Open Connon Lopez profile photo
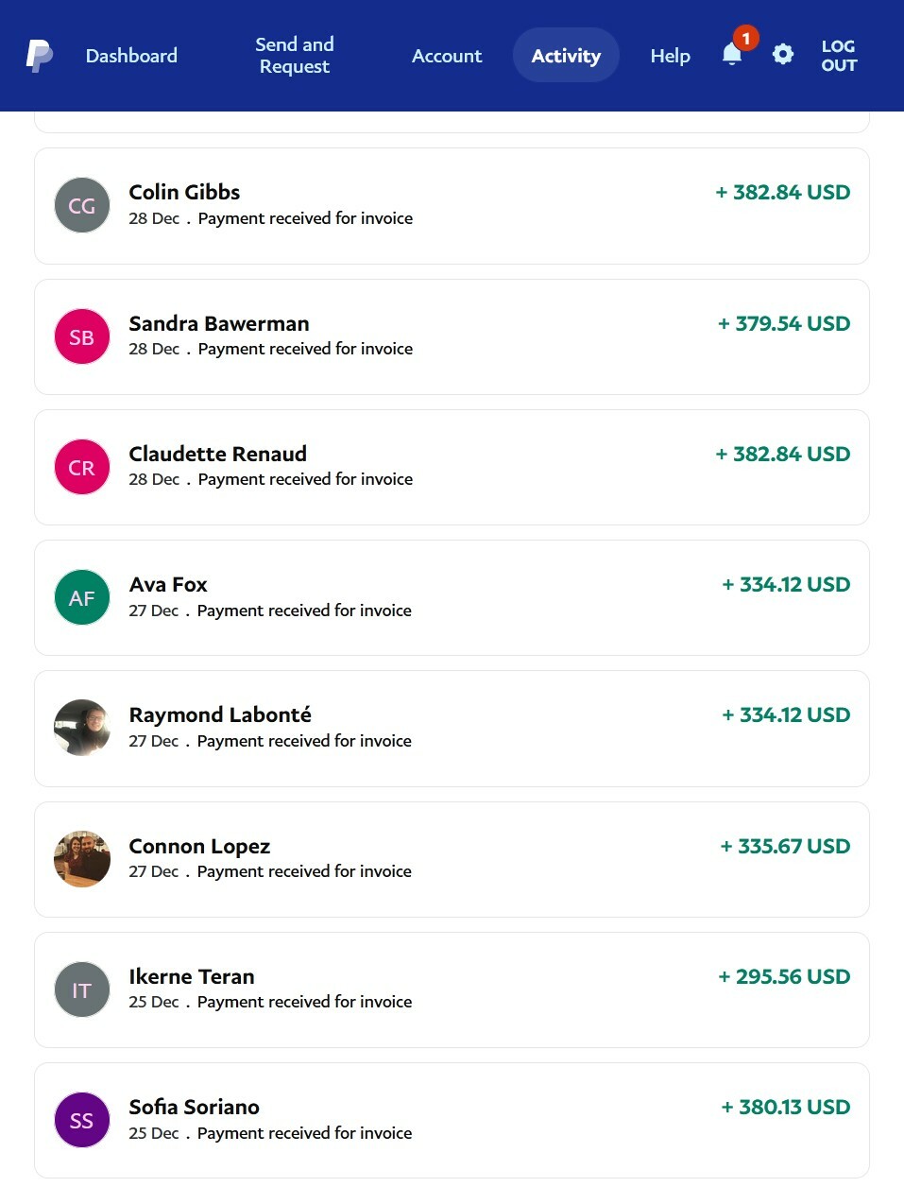Viewport: 904px width, 1187px height. [82, 859]
